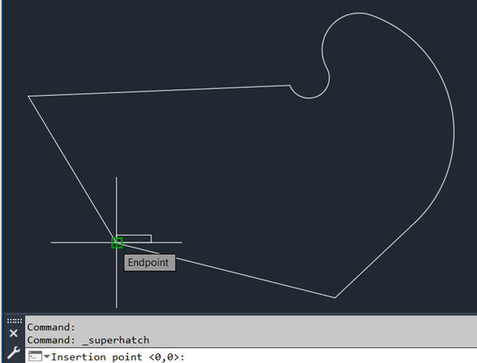Close the command line window

pyautogui.click(x=13, y=333)
